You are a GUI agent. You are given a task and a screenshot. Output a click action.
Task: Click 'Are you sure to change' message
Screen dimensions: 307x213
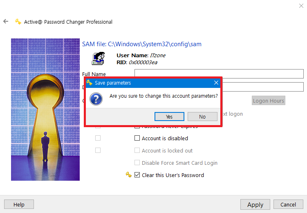[164, 96]
